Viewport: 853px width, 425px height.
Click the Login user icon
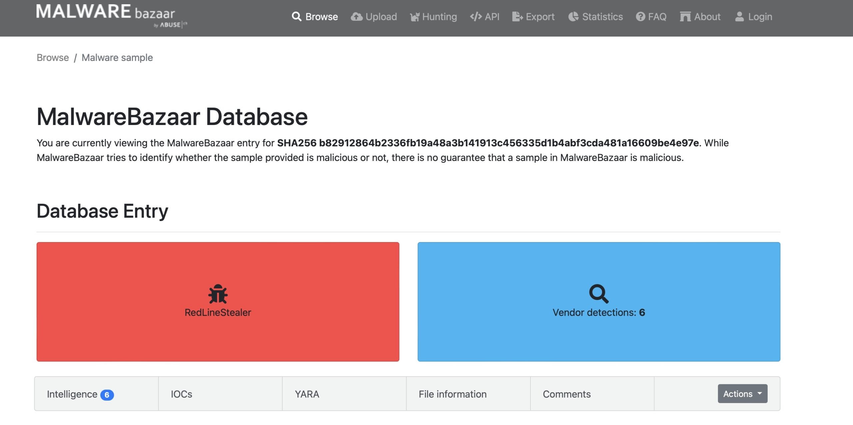pos(739,17)
